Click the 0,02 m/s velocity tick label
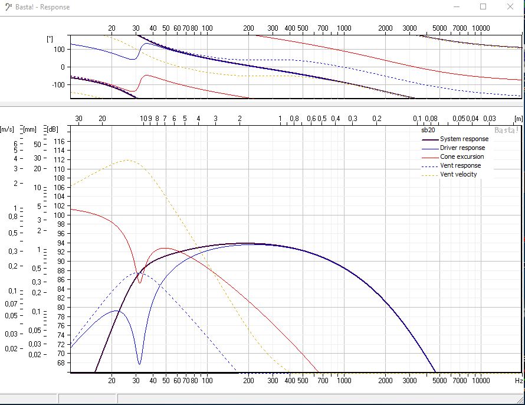Viewport: 525px width, 405px height. (x=11, y=349)
